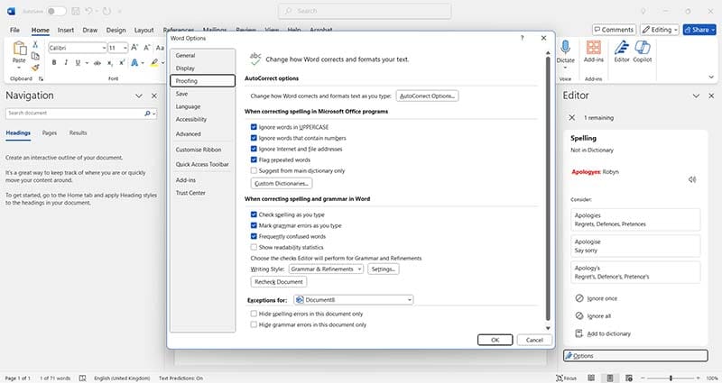Increase font size with the large A icon

(134, 48)
